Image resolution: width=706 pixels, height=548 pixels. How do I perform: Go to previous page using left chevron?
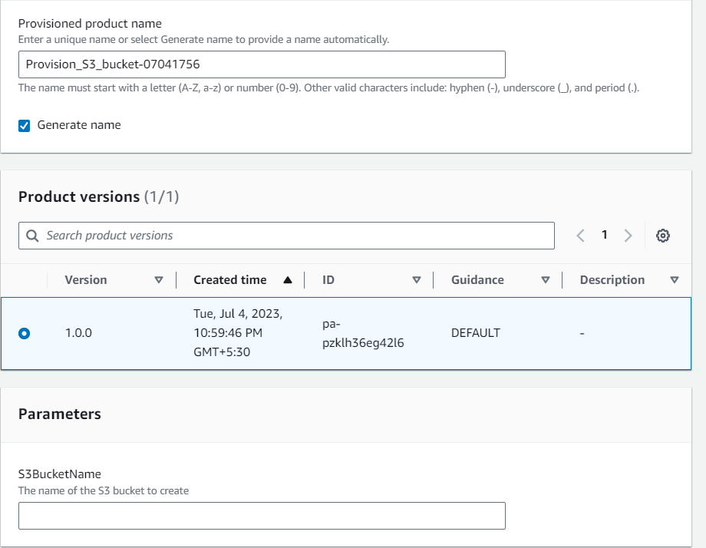pyautogui.click(x=581, y=235)
